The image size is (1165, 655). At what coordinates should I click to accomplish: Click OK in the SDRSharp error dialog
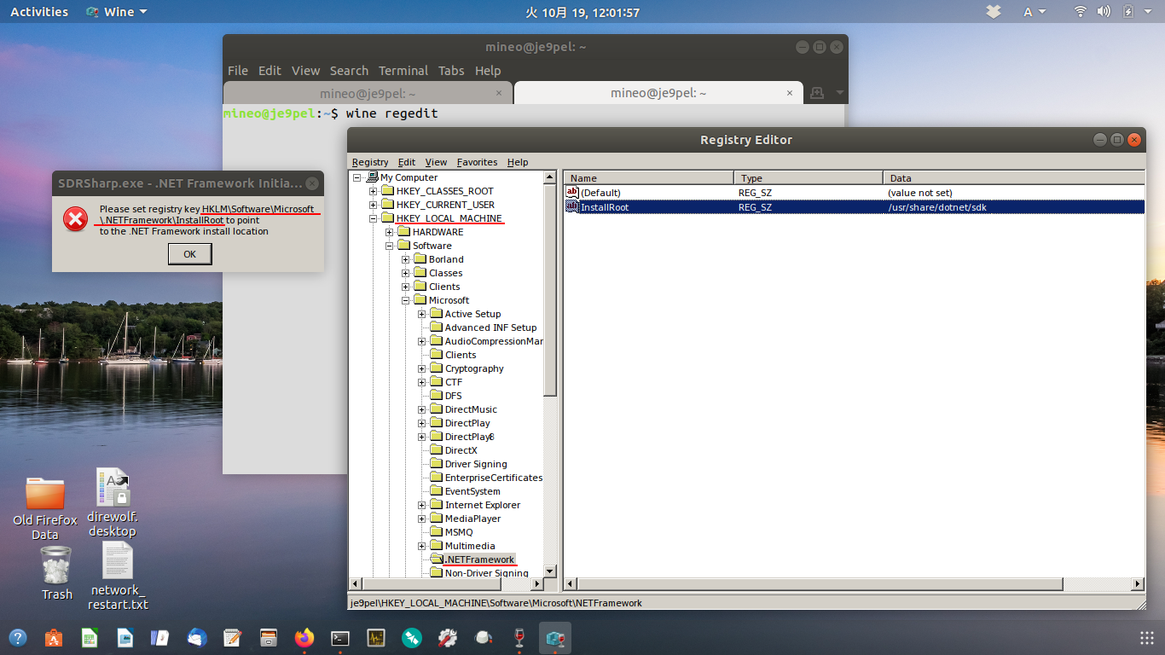click(x=189, y=254)
